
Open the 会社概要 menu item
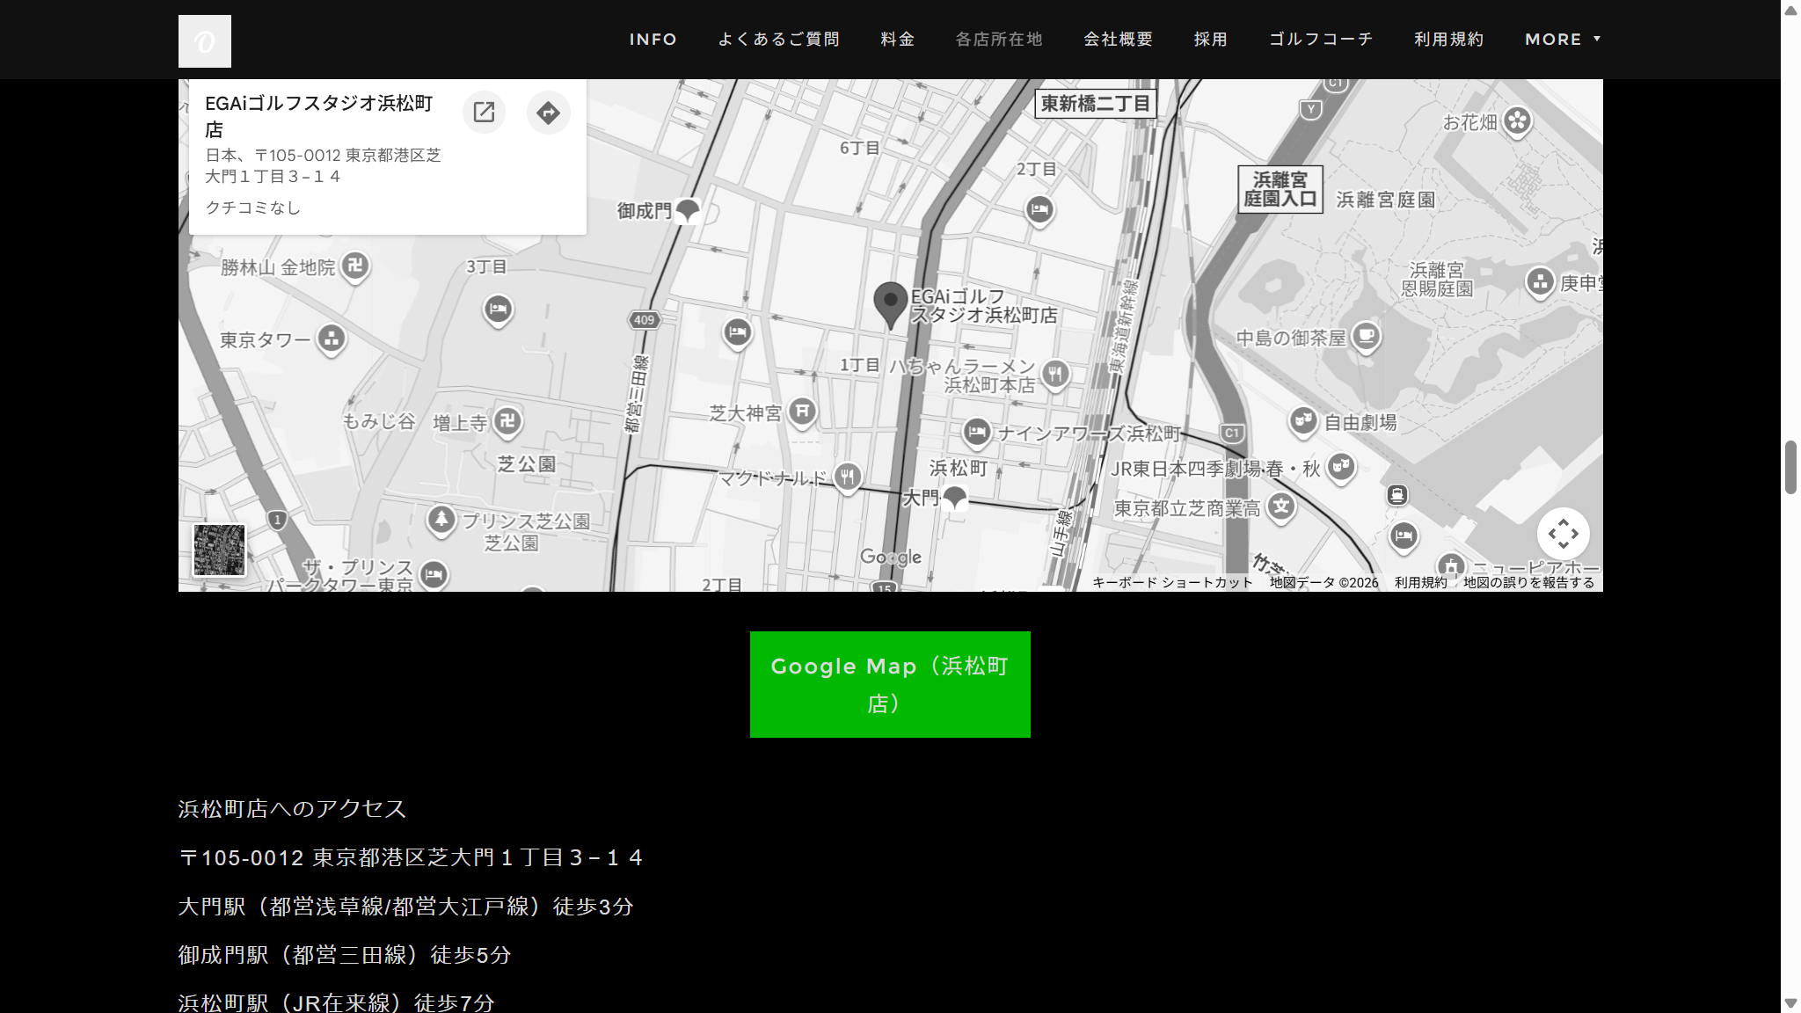[x=1119, y=40]
